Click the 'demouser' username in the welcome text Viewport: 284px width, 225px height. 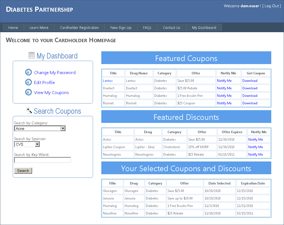click(250, 6)
